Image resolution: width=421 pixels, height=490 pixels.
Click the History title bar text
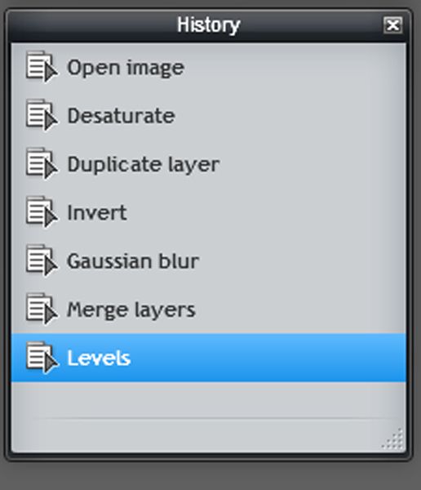(209, 25)
